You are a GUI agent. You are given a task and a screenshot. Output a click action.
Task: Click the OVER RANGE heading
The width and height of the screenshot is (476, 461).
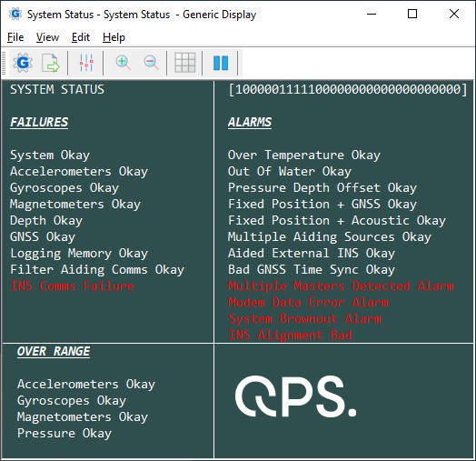pyautogui.click(x=54, y=351)
